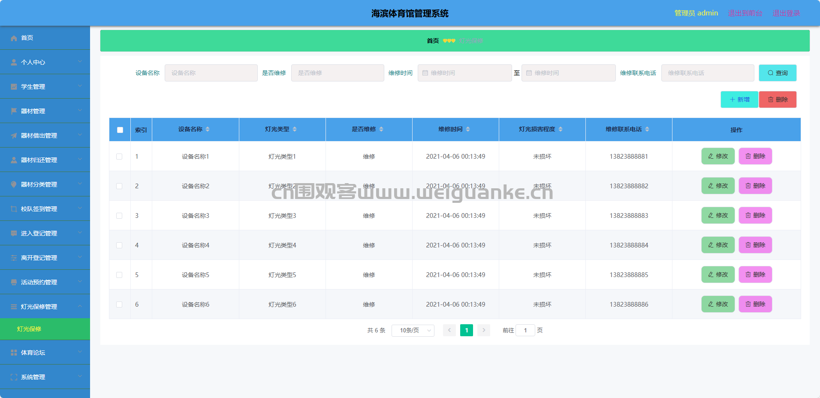Screen dimensions: 820x398
Task: Click the flag icon for 器材管理
Action: tap(14, 112)
